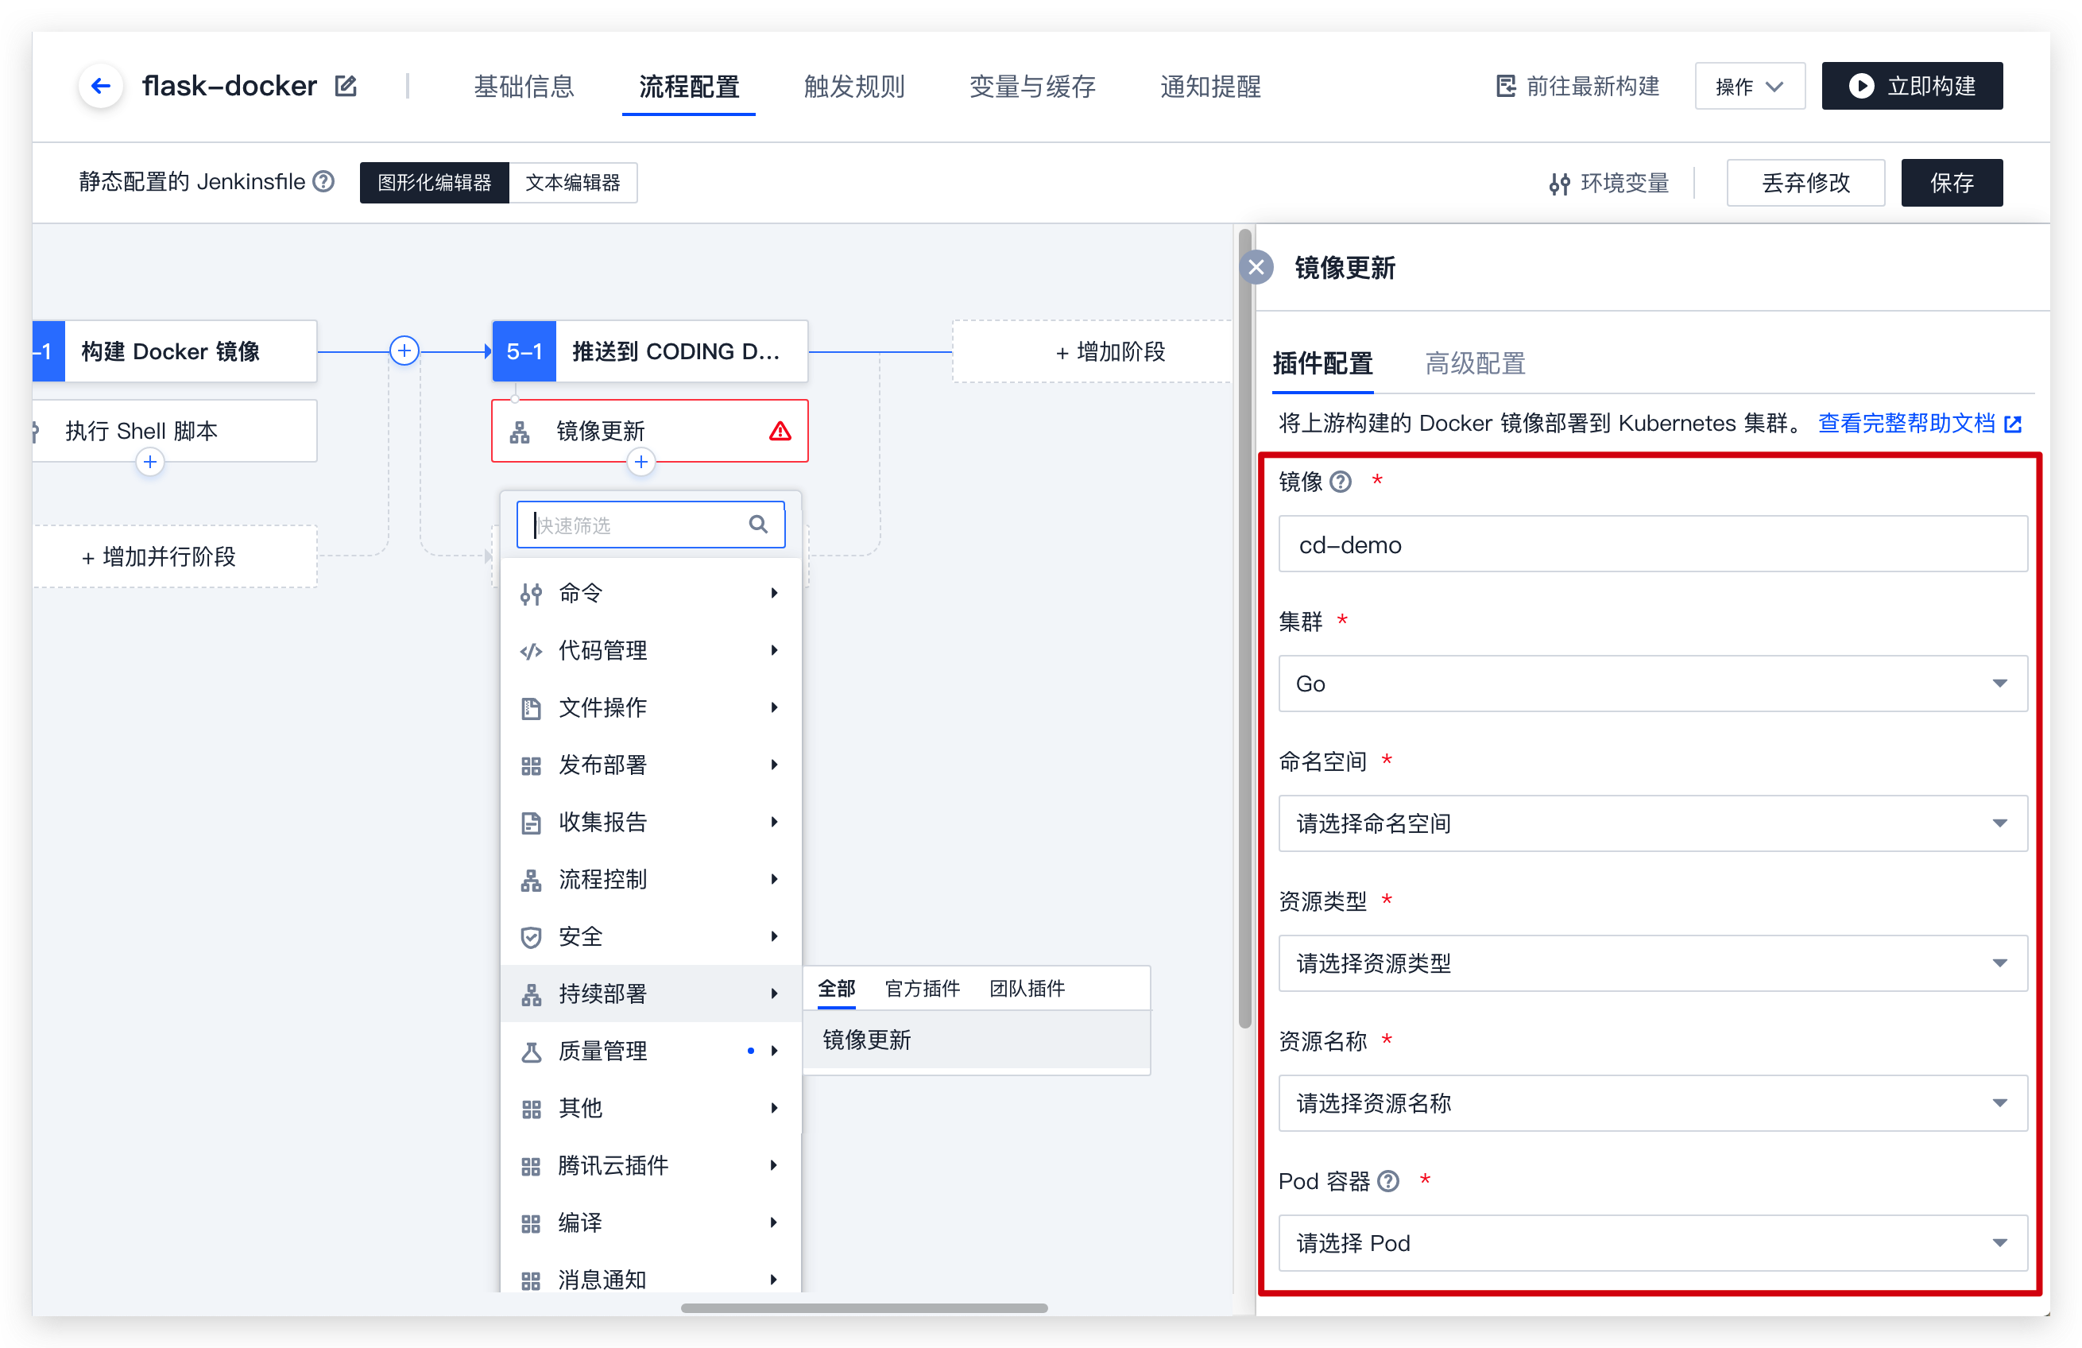Screen dimensions: 2082x1348
Task: Open the 资源名称 dropdown
Action: pos(1652,1103)
